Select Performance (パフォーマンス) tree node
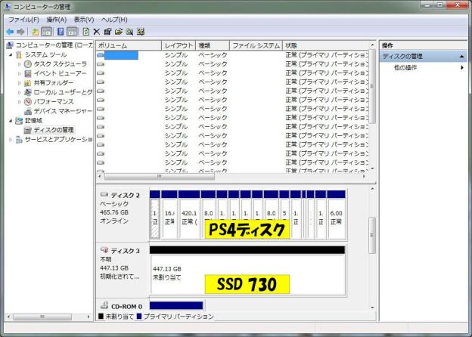The height and width of the screenshot is (337, 472). pos(54,101)
